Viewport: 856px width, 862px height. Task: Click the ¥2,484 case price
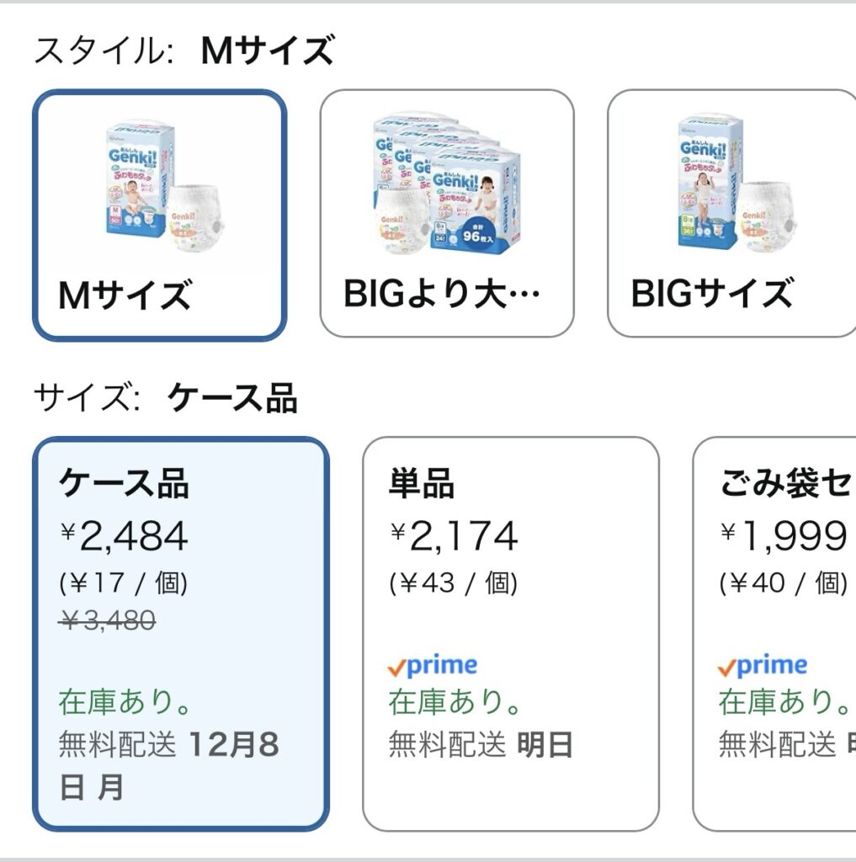click(124, 536)
